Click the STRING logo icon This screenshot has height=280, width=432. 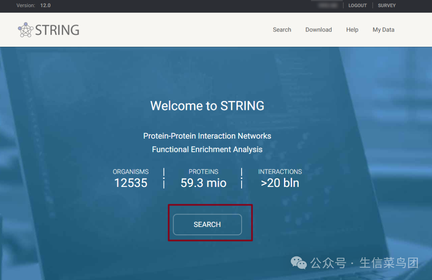[25, 30]
